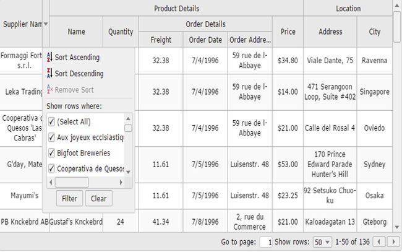Click the Sort Ascending A-Z icon
402x252 pixels.
click(x=49, y=57)
